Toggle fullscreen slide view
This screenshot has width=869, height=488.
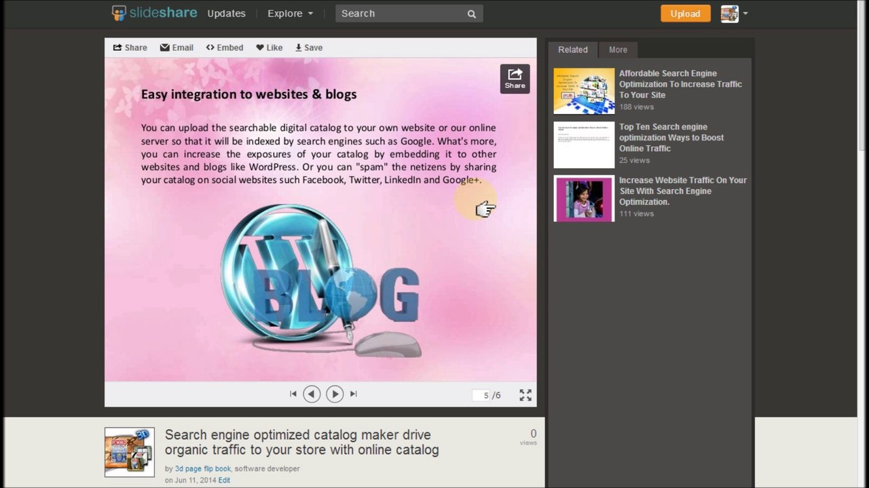(525, 395)
